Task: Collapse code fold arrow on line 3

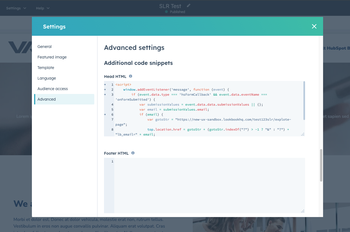Action: click(x=105, y=95)
